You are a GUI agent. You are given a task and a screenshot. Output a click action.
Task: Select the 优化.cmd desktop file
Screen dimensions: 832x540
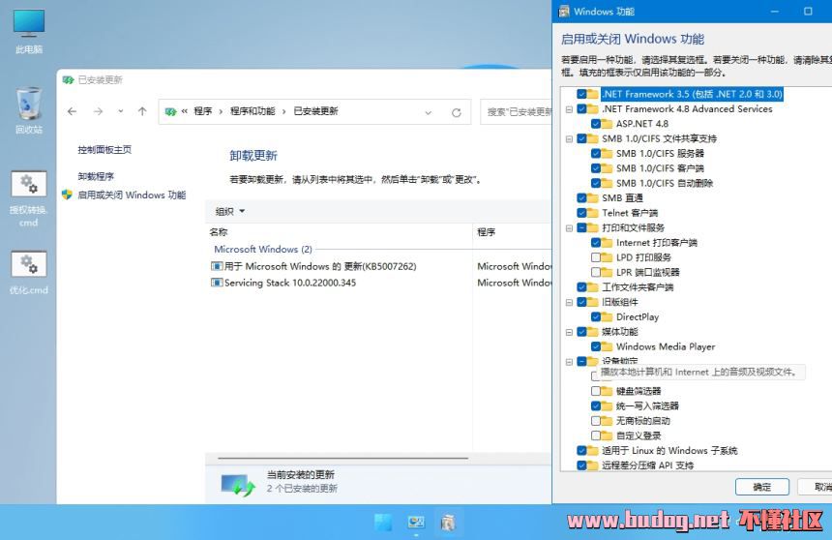point(29,273)
